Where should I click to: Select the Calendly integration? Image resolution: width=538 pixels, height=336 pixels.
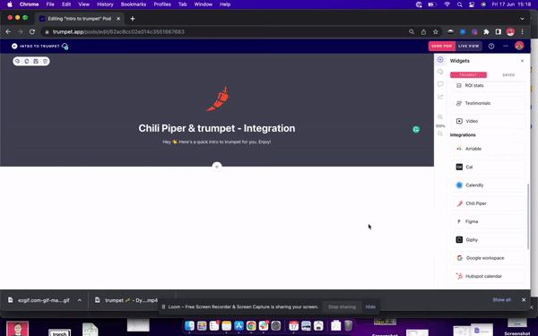coord(488,185)
